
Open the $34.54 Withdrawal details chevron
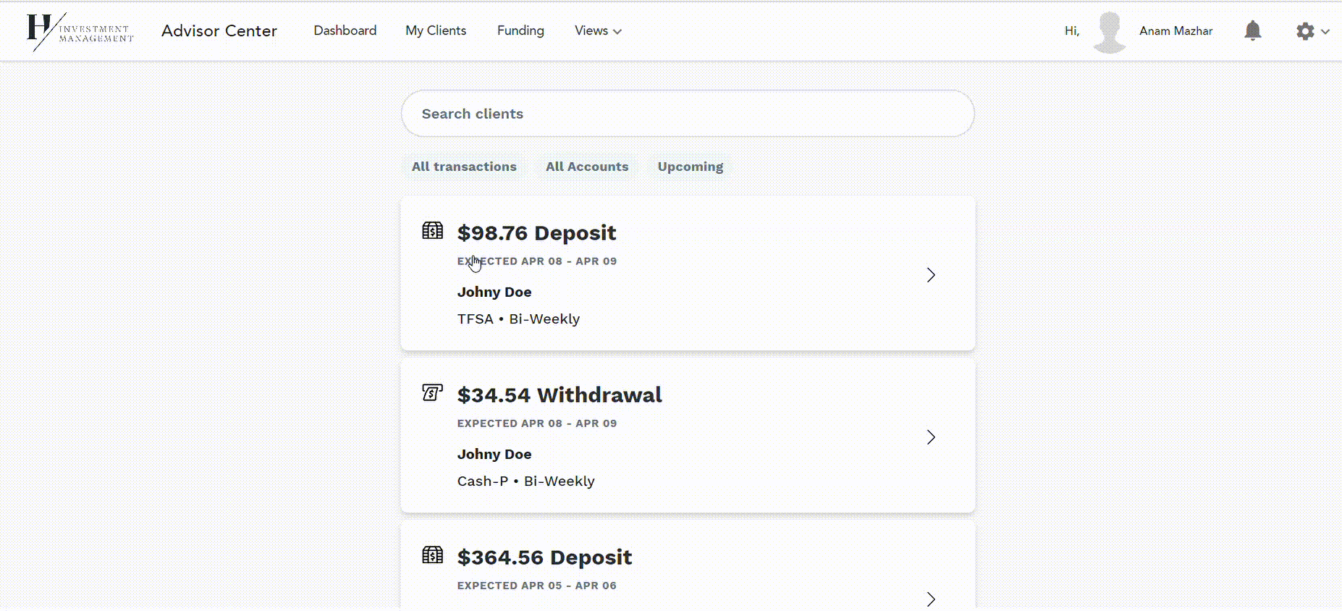point(931,437)
